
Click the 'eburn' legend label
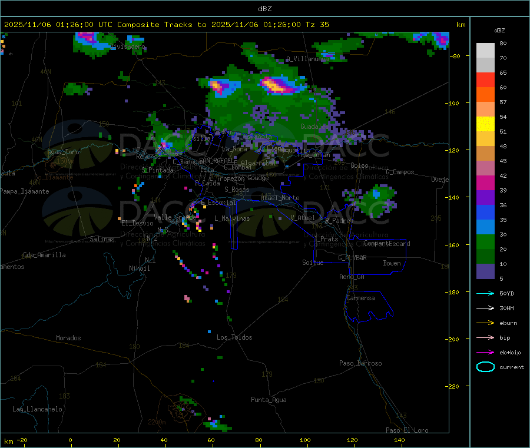click(508, 323)
